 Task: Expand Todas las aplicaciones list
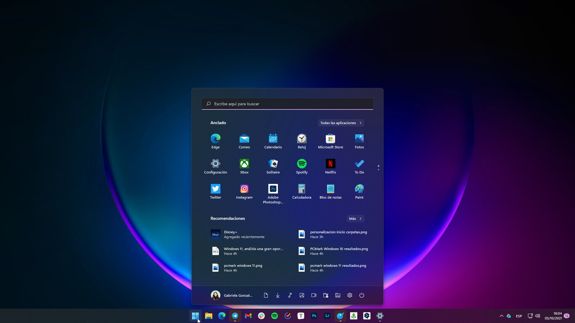coord(341,122)
